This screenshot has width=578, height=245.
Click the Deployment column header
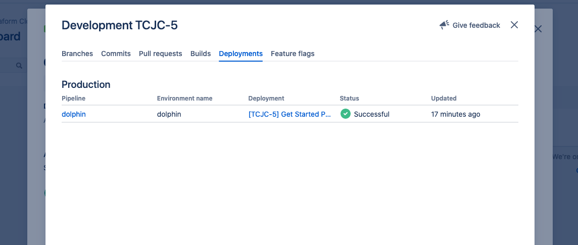[266, 99]
